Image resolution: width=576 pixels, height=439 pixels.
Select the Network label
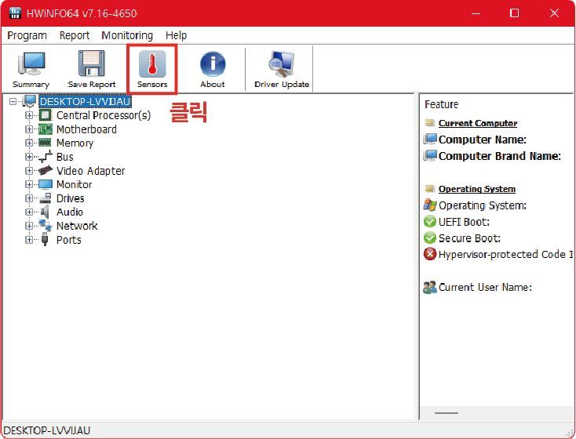pyautogui.click(x=77, y=226)
